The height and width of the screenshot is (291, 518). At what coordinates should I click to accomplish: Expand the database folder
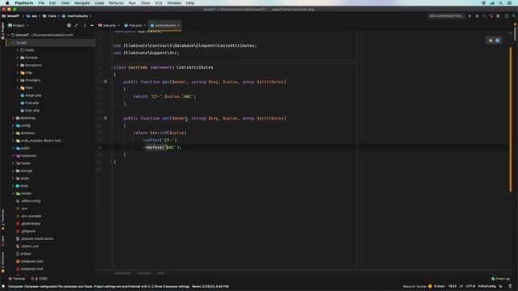13,133
